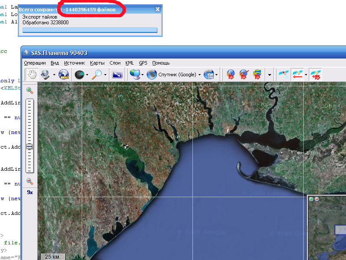
Task: Open the KML menu item
Action: (x=129, y=63)
